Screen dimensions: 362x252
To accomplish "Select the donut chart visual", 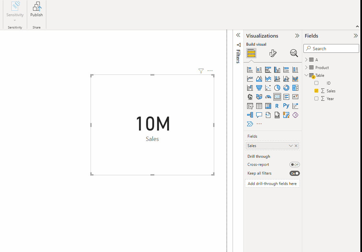I will coord(286,88).
